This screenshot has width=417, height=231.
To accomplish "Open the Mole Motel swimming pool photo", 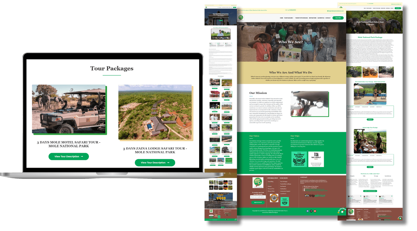I will point(370,94).
